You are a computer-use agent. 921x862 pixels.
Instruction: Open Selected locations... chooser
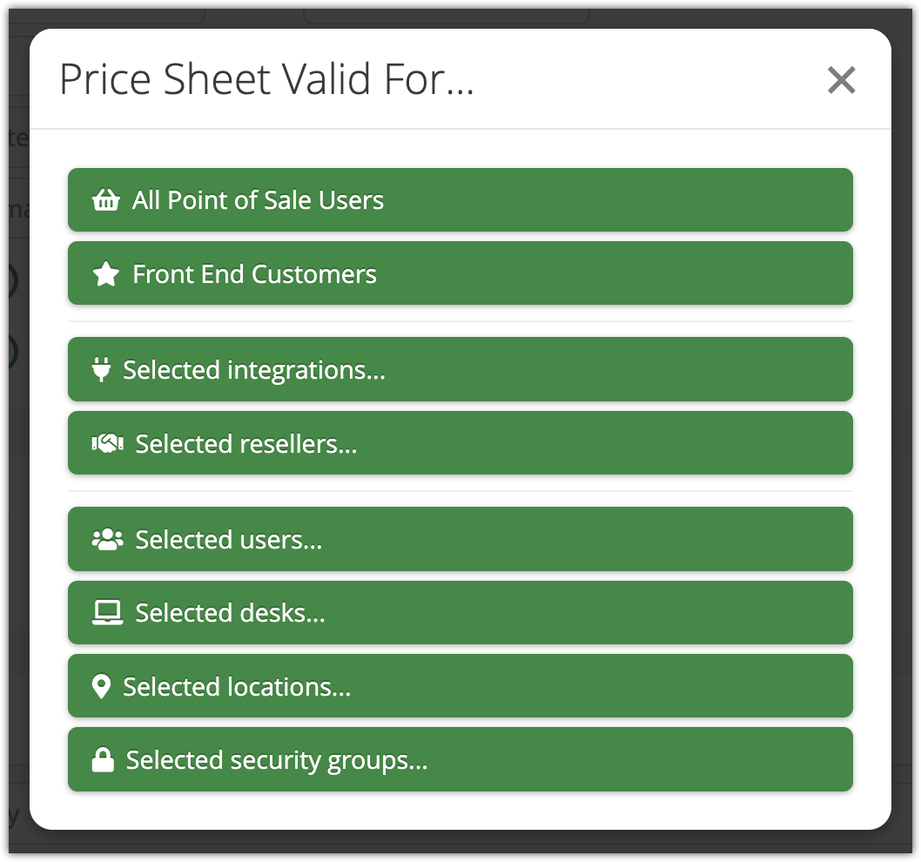(x=460, y=687)
